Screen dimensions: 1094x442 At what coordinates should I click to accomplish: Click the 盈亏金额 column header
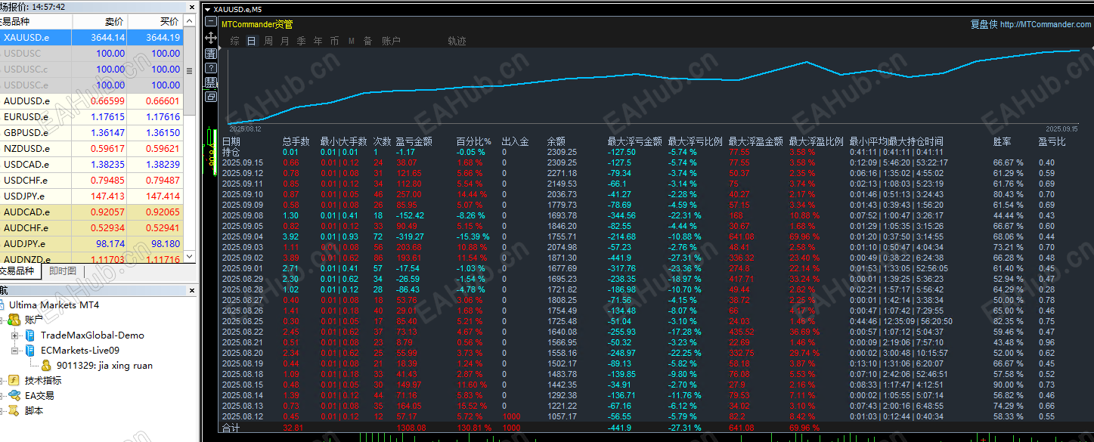(414, 141)
